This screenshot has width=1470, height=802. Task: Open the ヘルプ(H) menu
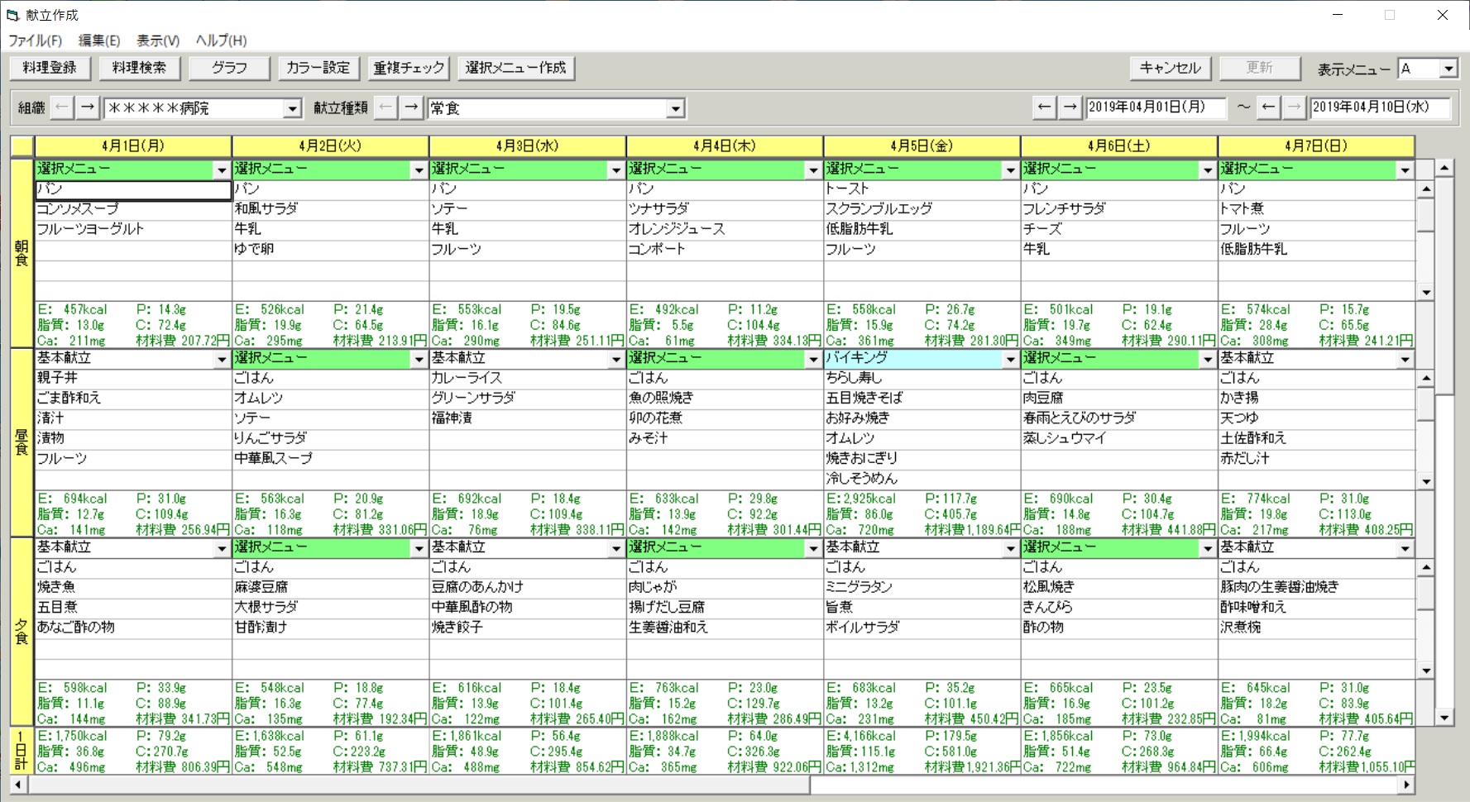221,41
